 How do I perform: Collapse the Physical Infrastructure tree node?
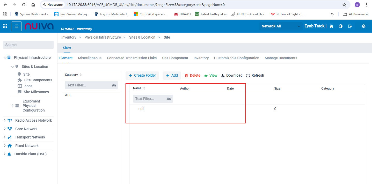(x=5, y=58)
